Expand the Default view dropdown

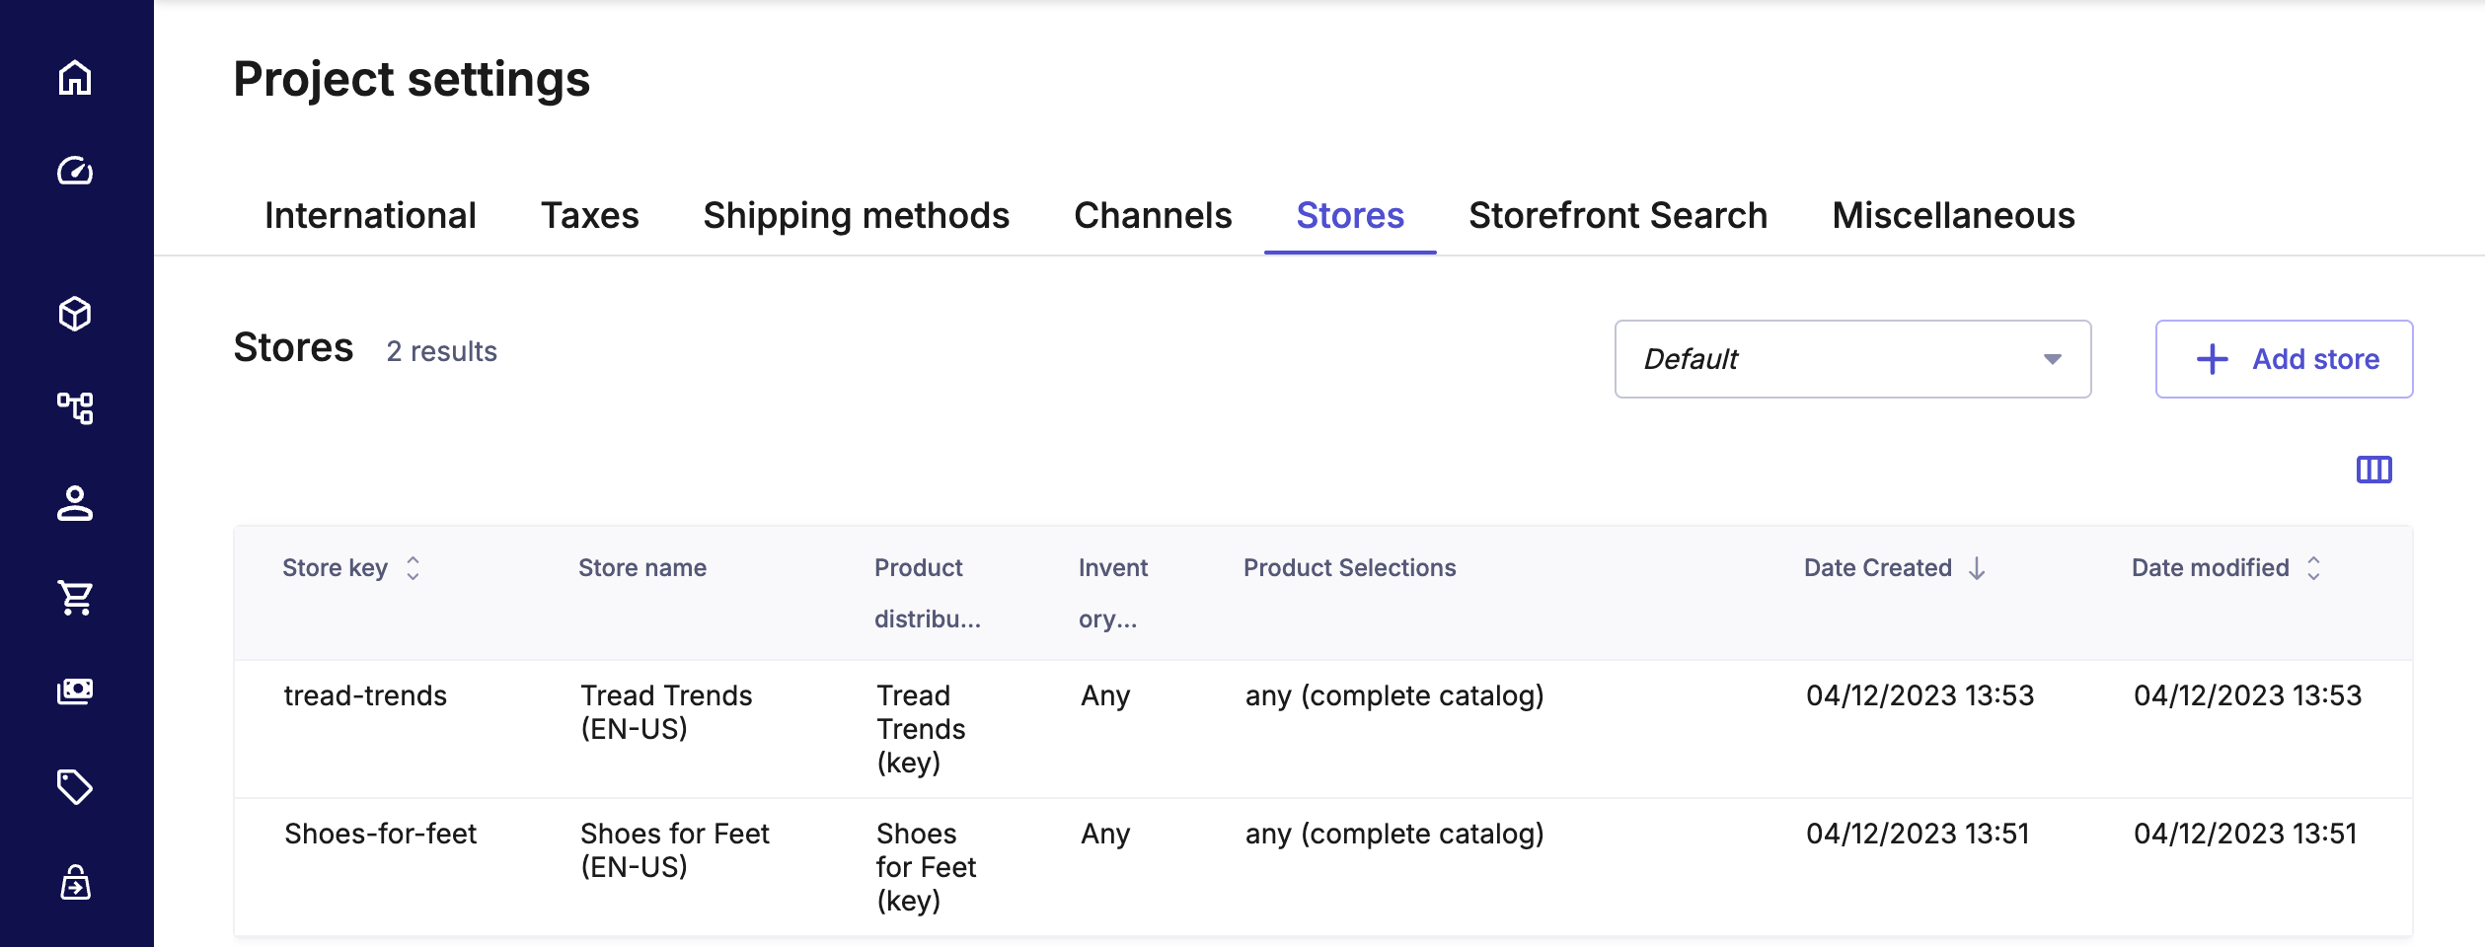(x=1851, y=359)
